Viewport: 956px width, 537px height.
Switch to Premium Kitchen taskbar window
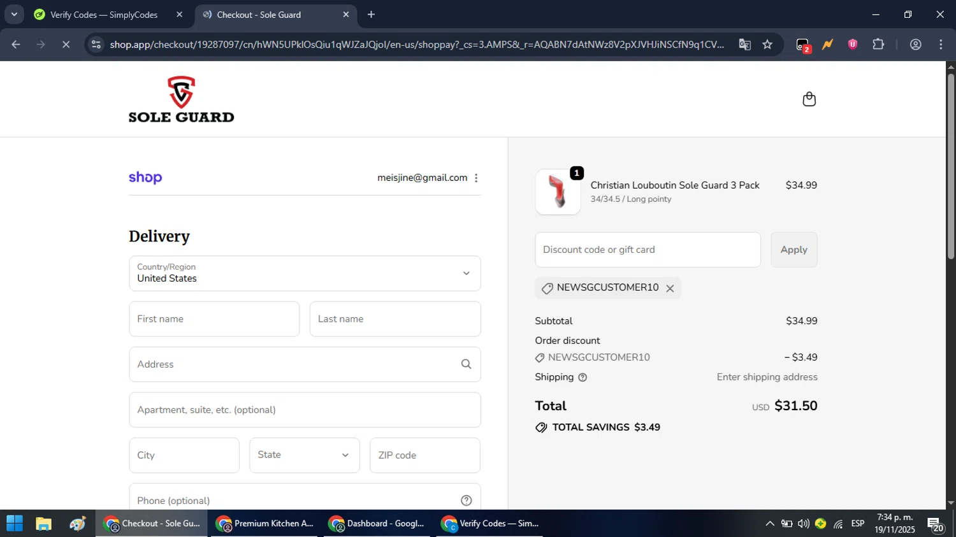tap(264, 524)
